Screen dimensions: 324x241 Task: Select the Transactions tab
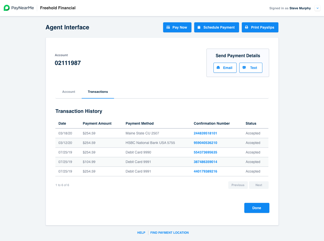pyautogui.click(x=98, y=92)
